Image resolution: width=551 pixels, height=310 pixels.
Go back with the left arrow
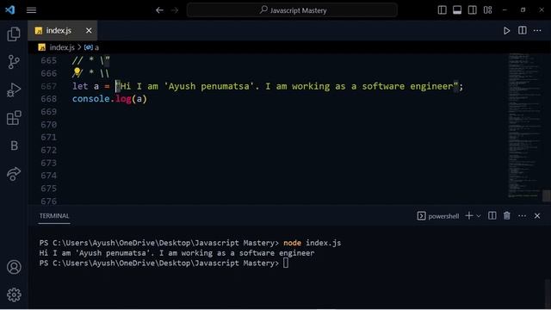tap(159, 10)
